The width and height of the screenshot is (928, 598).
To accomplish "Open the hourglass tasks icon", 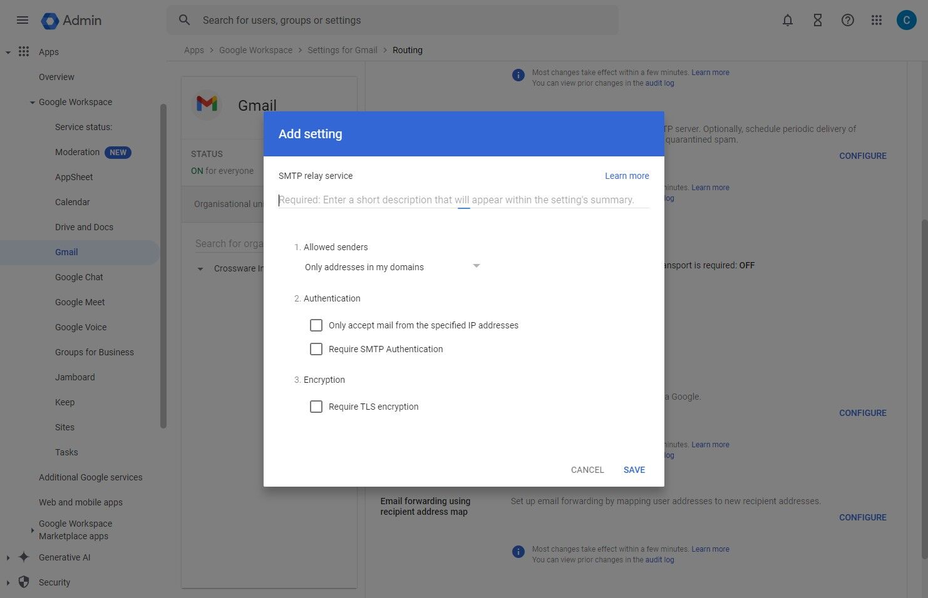I will click(x=817, y=20).
